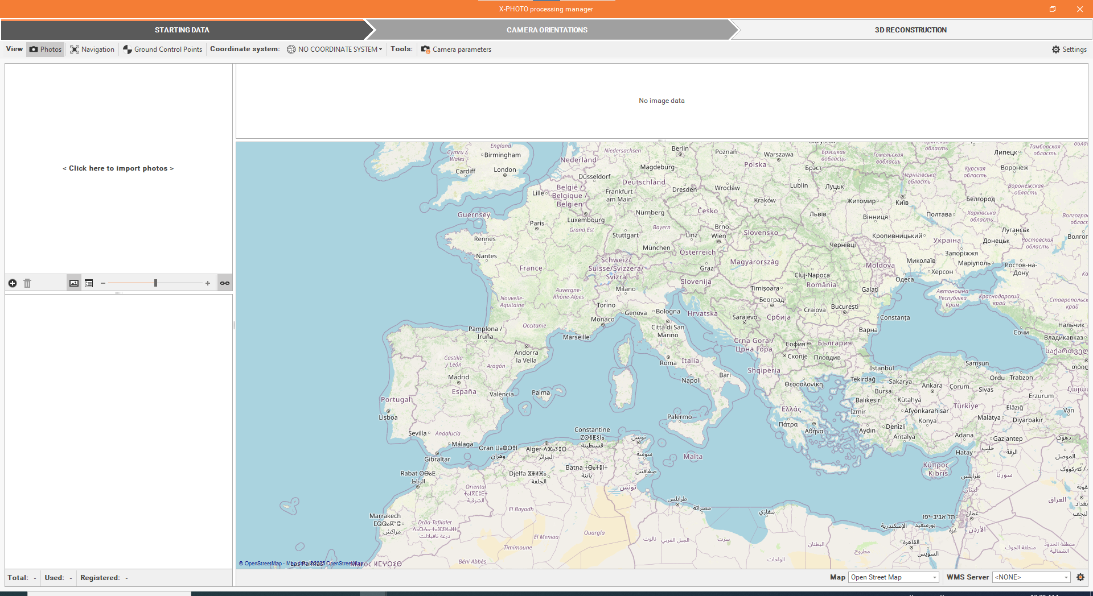Toggle the link chain icon button
Image resolution: width=1093 pixels, height=596 pixels.
[x=225, y=283]
